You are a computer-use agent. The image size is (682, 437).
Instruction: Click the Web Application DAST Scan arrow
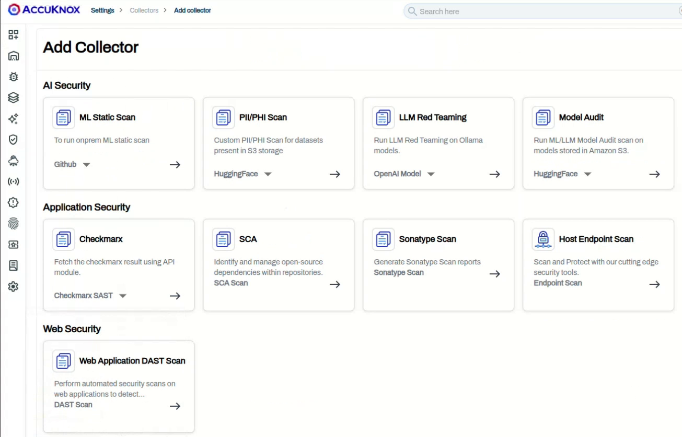click(175, 406)
